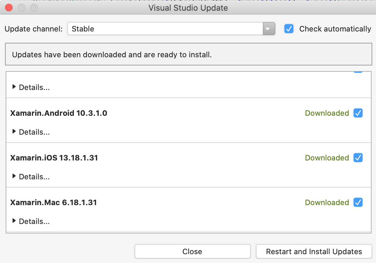Uncheck the Xamarin.Android 10.3.1.0 update checkbox
Viewport: 376px width, 263px height.
[358, 113]
